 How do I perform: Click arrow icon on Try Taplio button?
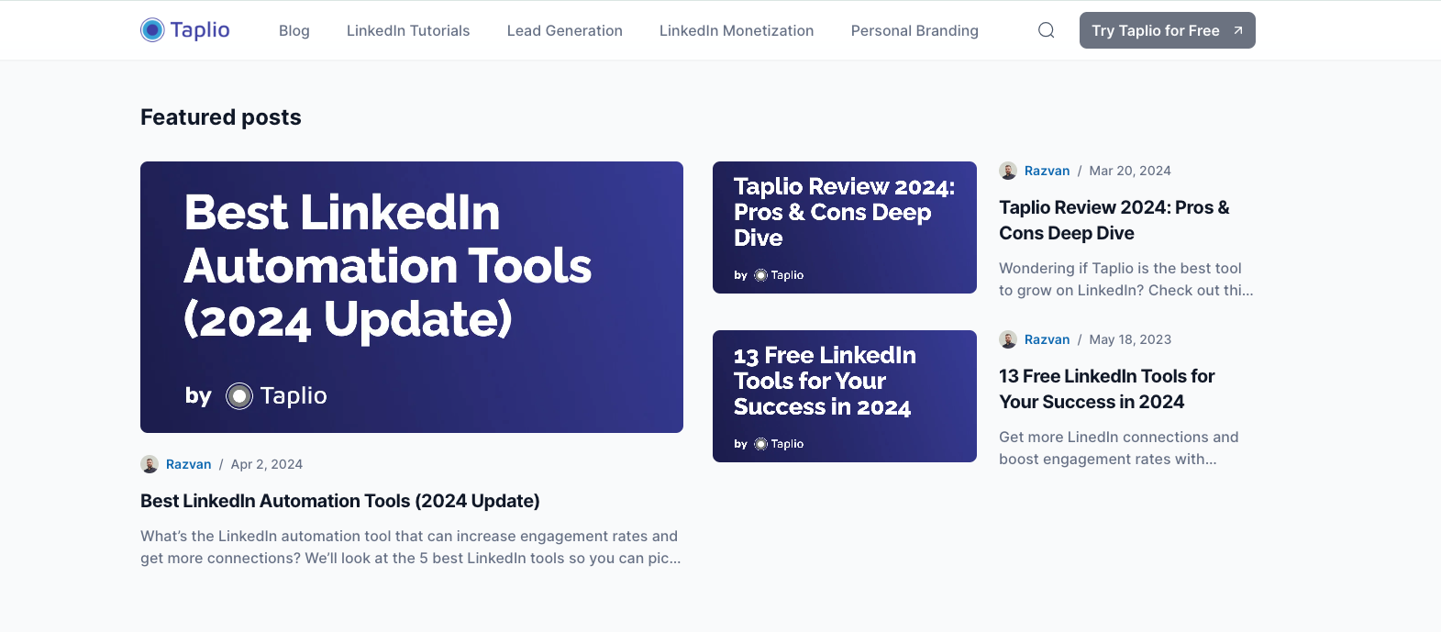pyautogui.click(x=1238, y=30)
